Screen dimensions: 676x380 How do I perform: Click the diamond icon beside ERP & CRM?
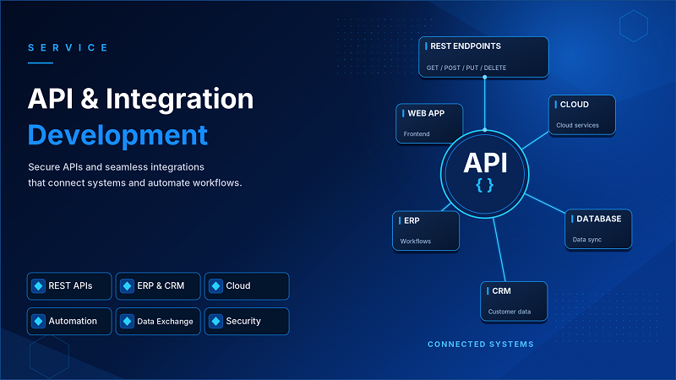[x=128, y=286]
